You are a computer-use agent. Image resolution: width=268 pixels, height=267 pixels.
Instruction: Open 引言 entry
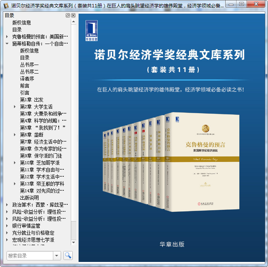click(25, 93)
